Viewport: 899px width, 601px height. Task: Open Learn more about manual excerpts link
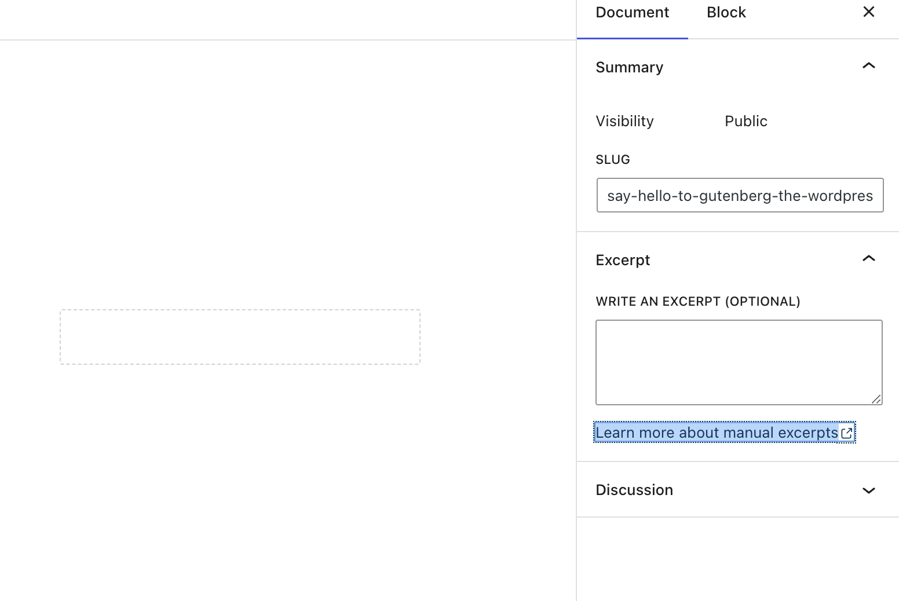pyautogui.click(x=724, y=433)
